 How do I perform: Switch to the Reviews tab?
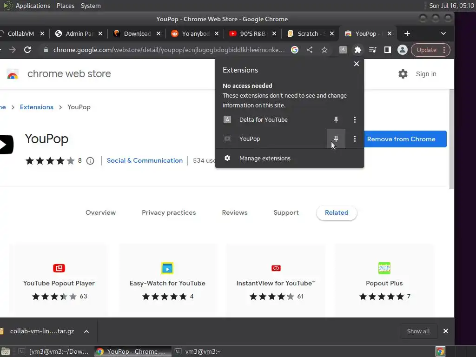(x=235, y=212)
